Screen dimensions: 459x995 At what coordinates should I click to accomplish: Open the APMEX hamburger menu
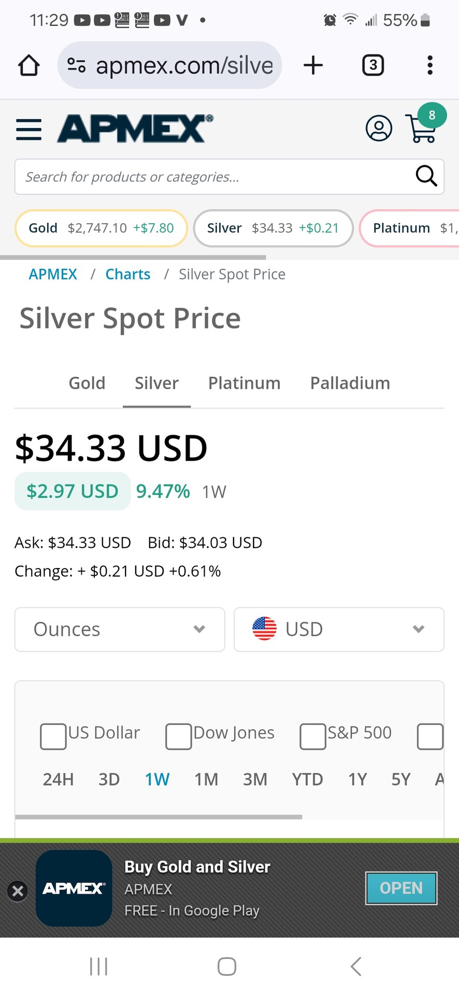(29, 130)
